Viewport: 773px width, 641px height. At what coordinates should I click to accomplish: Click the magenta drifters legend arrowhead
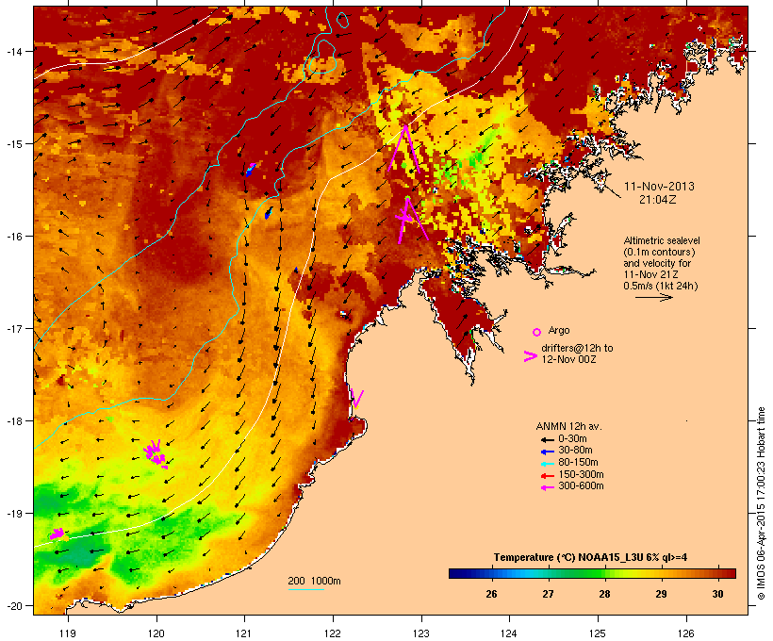[530, 356]
